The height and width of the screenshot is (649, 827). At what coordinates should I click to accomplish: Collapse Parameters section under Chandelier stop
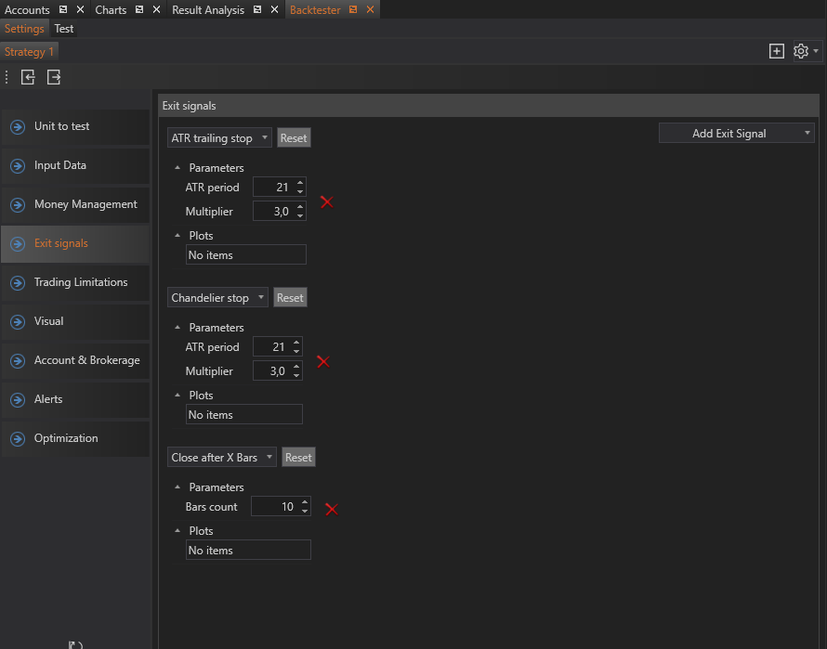point(177,328)
